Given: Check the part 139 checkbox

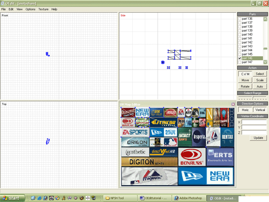Looking at the screenshot, I should 240,31.
